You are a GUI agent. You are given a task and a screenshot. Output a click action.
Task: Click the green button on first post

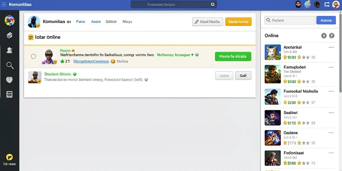(233, 56)
